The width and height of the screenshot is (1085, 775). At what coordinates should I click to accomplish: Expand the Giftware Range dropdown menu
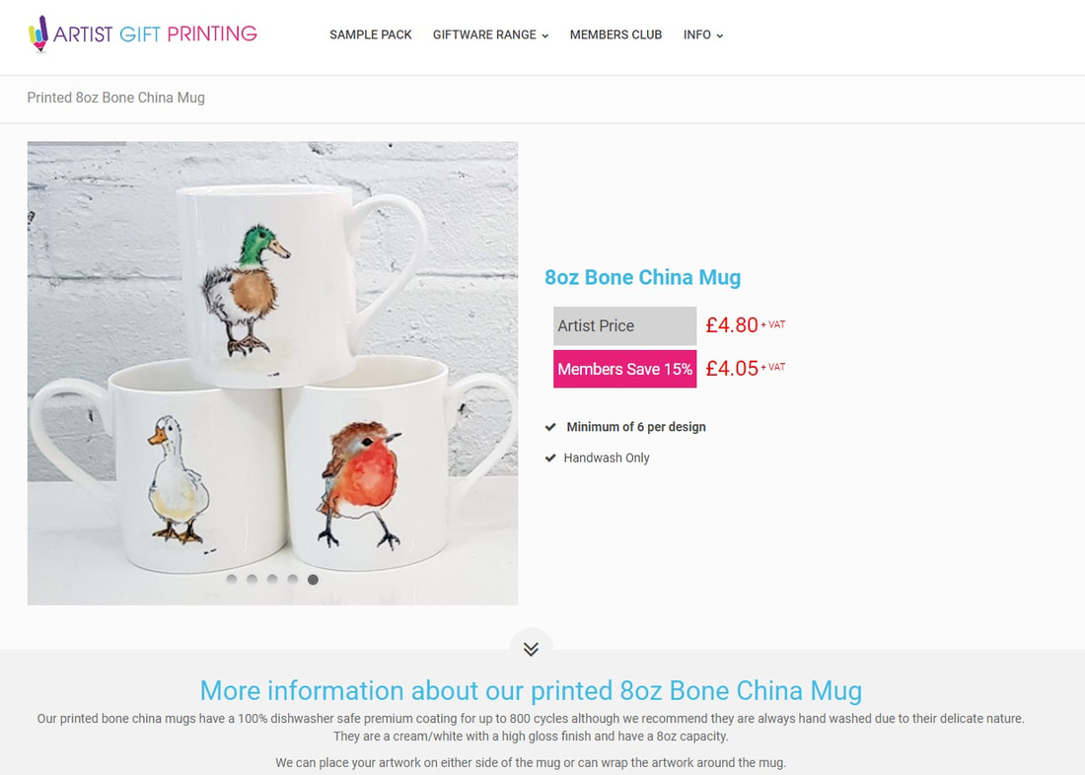(x=490, y=35)
